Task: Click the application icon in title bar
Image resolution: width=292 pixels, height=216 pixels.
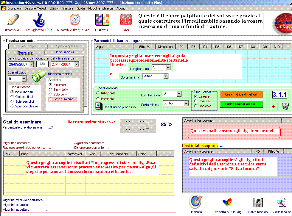Action: coord(3,3)
